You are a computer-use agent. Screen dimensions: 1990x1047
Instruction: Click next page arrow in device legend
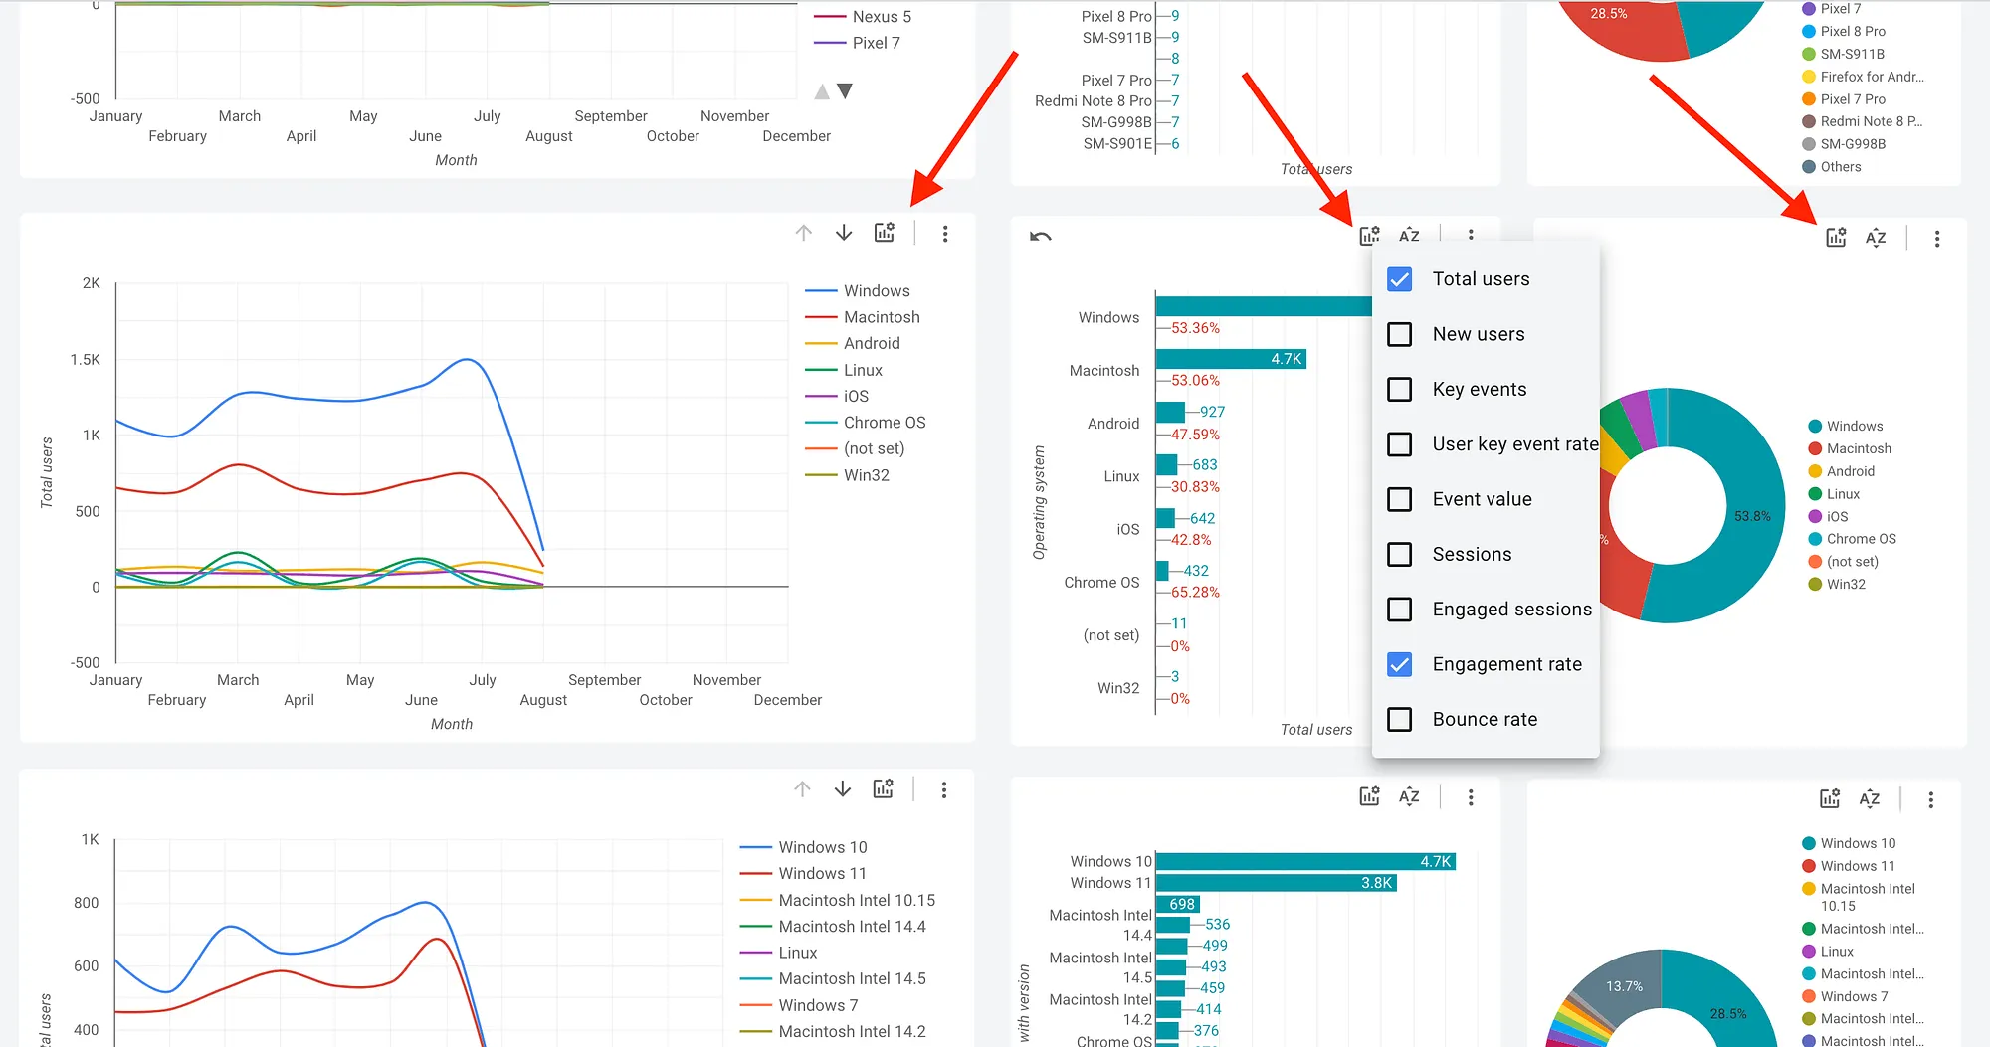(x=845, y=91)
